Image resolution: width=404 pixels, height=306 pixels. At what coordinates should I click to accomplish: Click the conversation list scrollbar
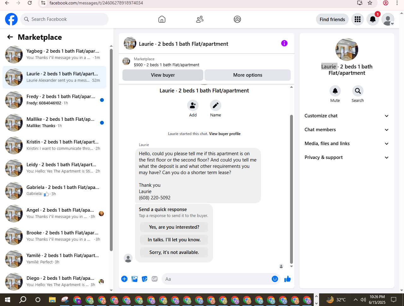point(111,150)
